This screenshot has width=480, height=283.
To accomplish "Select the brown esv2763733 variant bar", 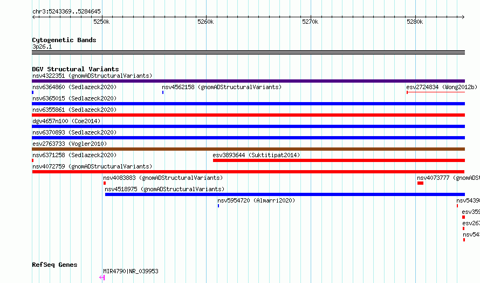I will [x=248, y=149].
